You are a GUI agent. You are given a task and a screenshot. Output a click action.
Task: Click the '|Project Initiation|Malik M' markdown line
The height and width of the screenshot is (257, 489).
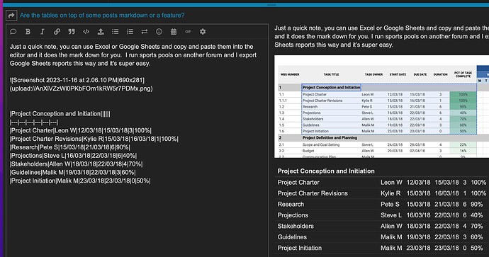[x=80, y=181]
